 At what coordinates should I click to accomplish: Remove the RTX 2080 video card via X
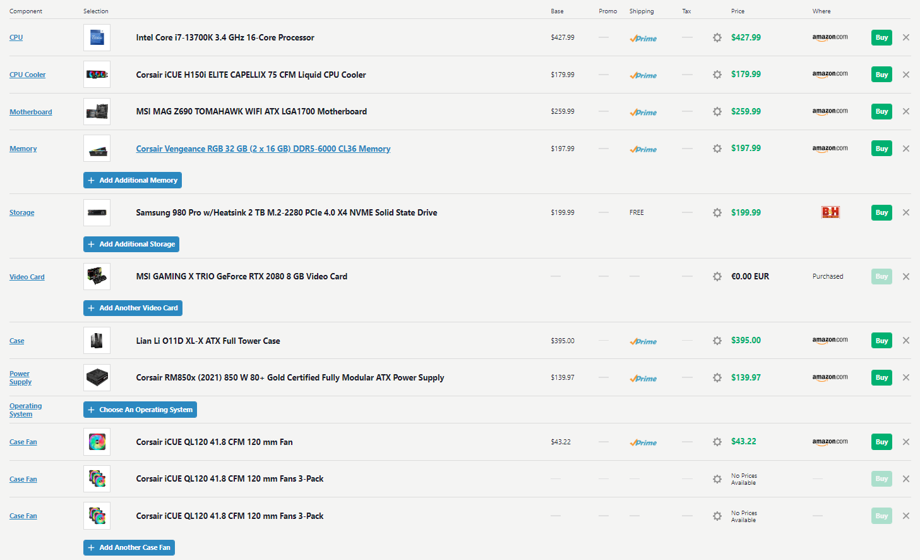click(x=906, y=276)
